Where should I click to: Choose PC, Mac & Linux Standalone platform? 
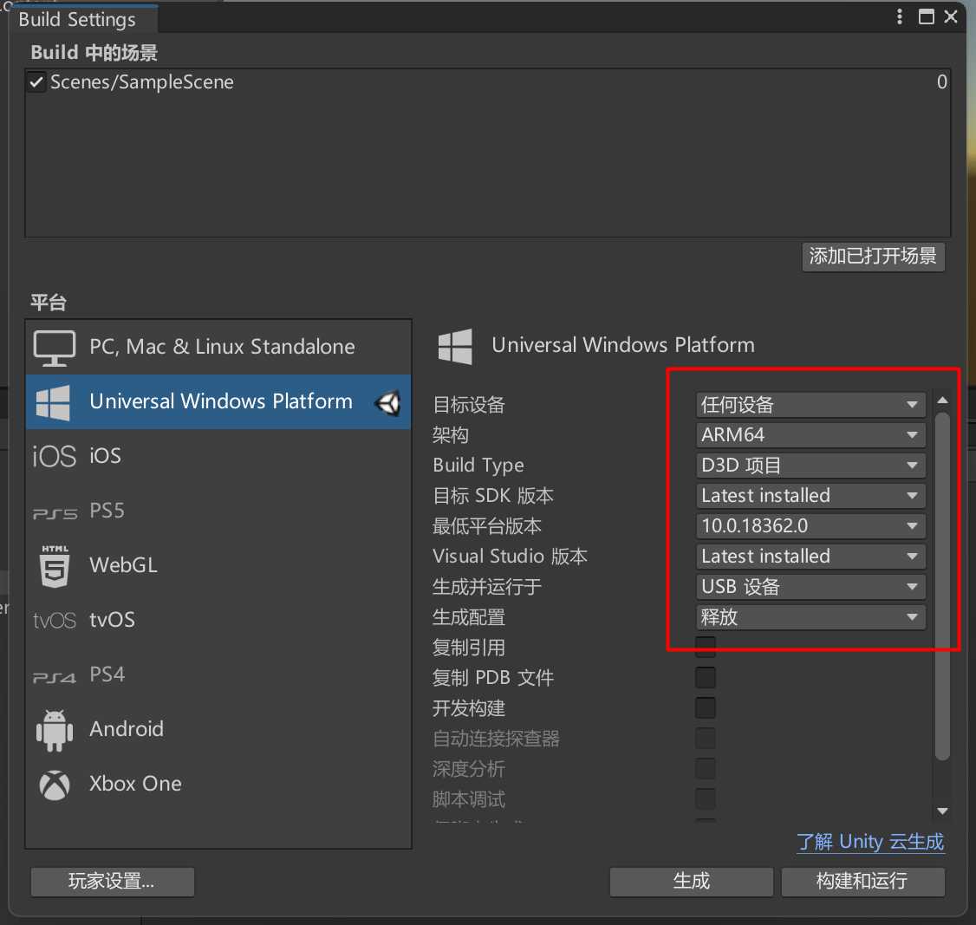(218, 348)
